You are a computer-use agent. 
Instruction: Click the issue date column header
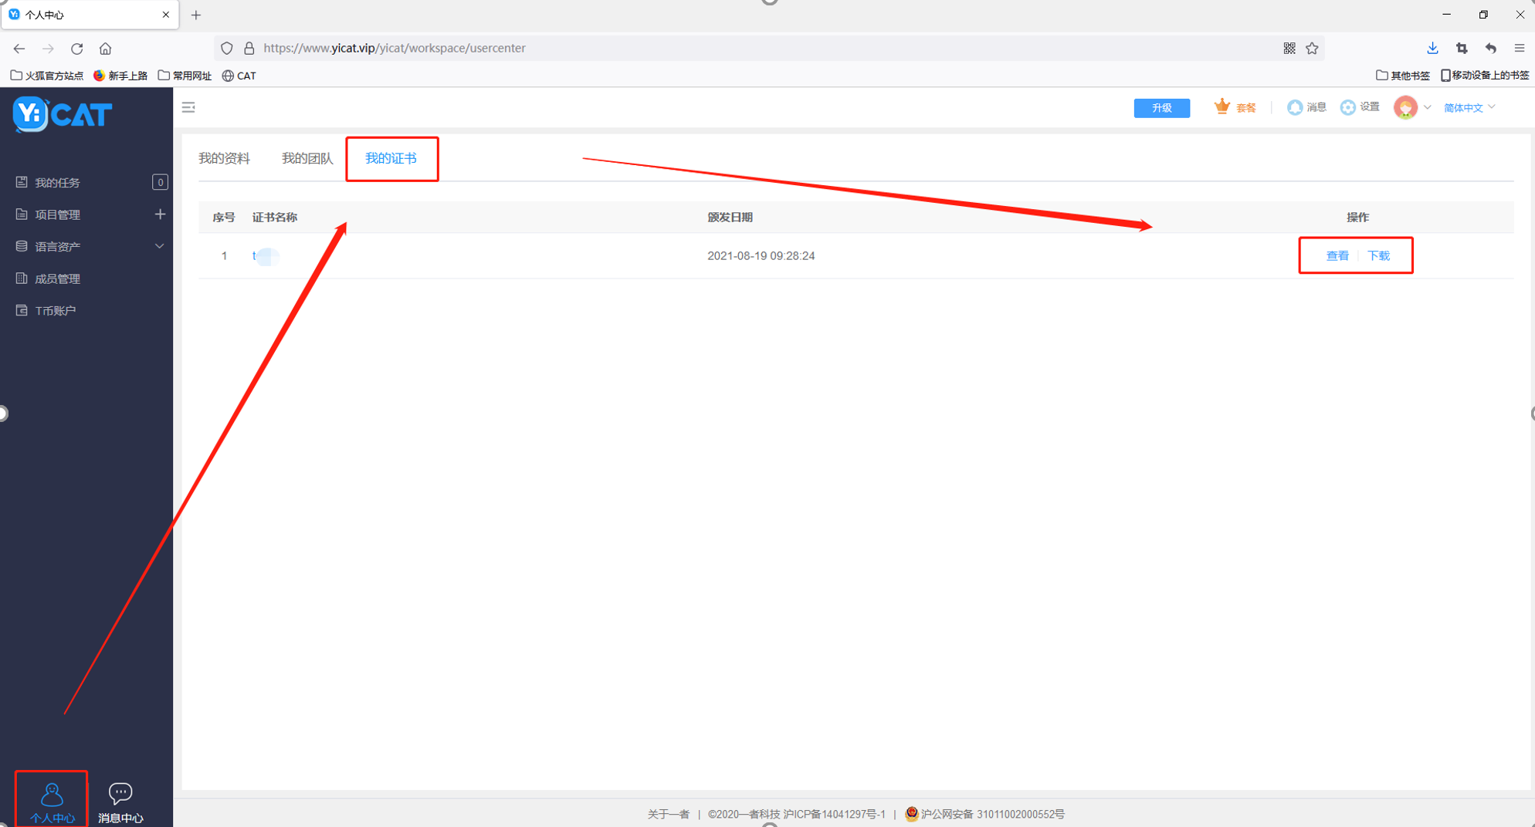(730, 218)
